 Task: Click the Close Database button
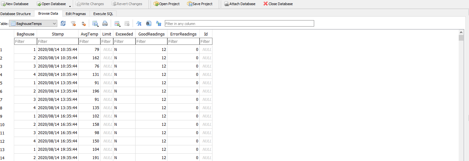click(x=278, y=4)
